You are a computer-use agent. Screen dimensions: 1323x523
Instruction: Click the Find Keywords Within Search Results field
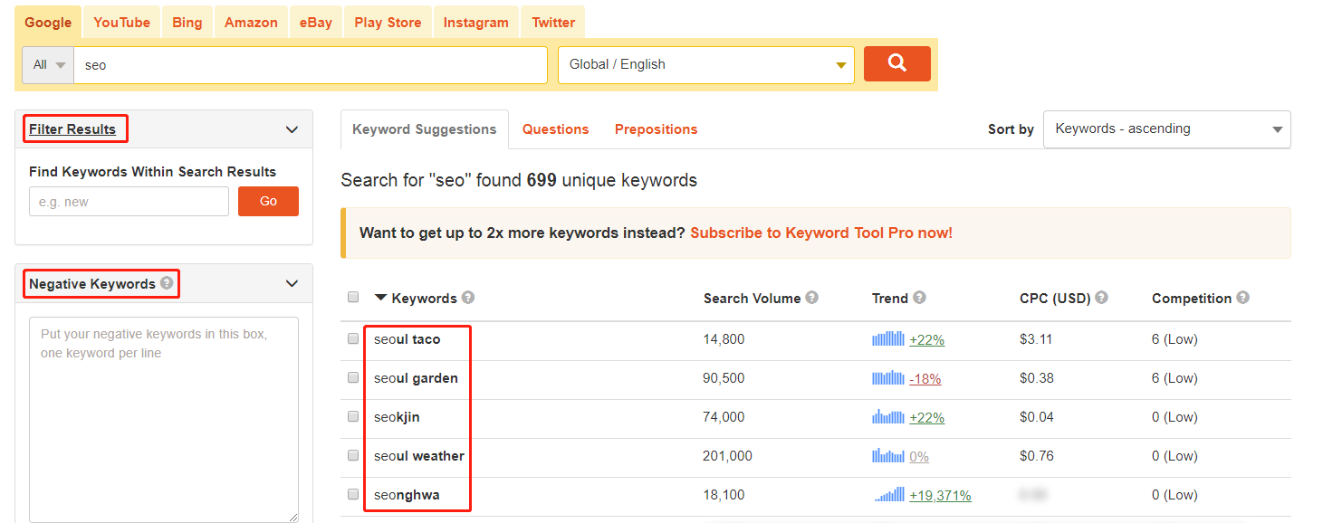129,202
